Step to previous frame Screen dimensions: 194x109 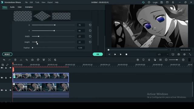(109, 54)
